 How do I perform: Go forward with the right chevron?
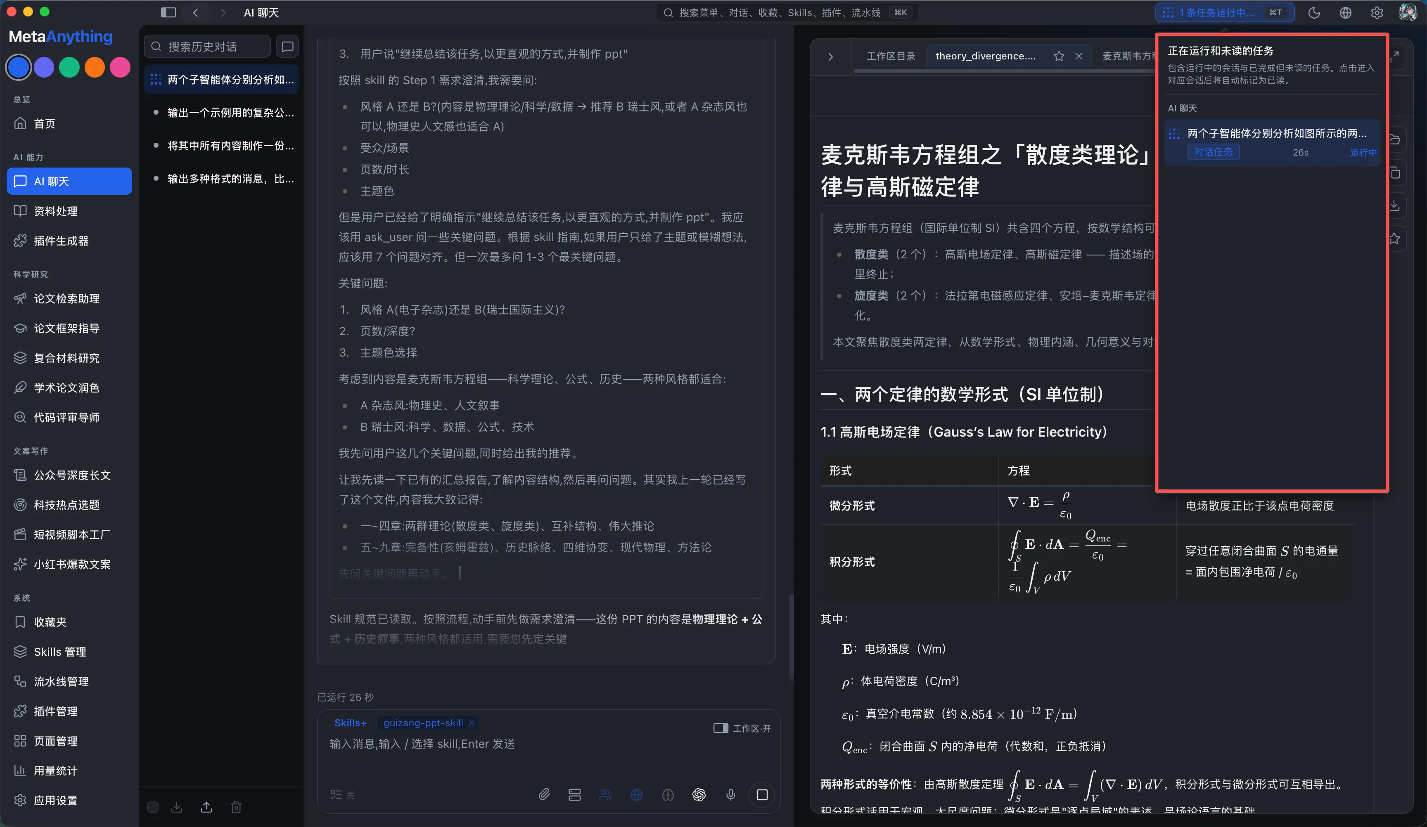pos(223,12)
